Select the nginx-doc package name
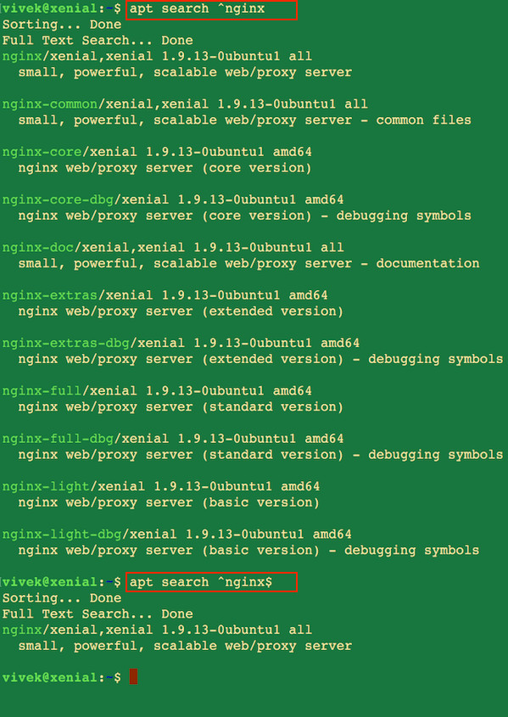This screenshot has width=508, height=717. [38, 248]
